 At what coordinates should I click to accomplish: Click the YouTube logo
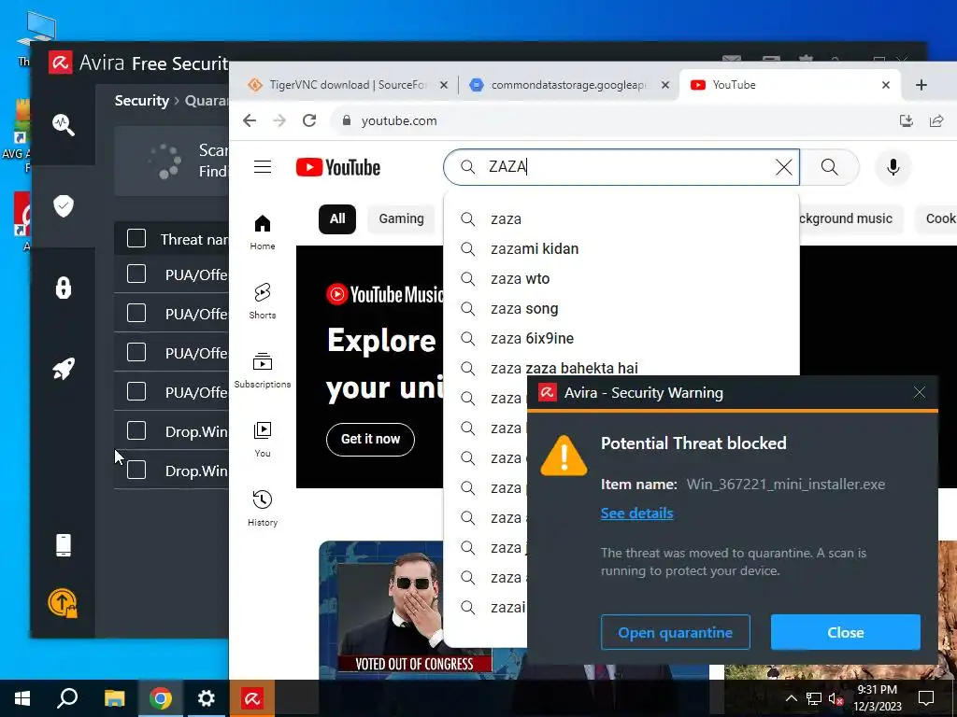[338, 167]
